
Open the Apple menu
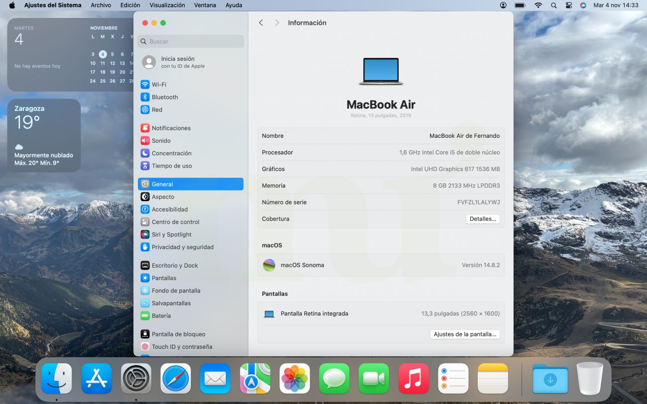(12, 5)
